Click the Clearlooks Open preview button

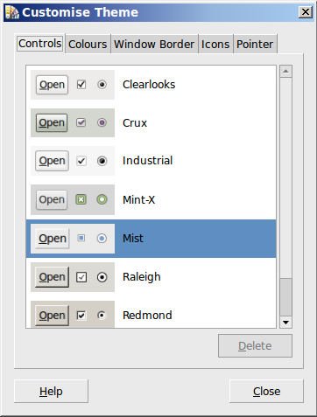(52, 85)
